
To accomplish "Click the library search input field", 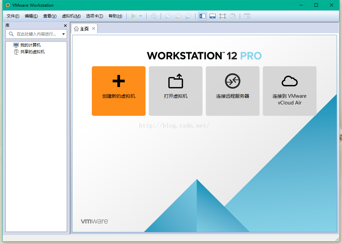I will coord(36,34).
